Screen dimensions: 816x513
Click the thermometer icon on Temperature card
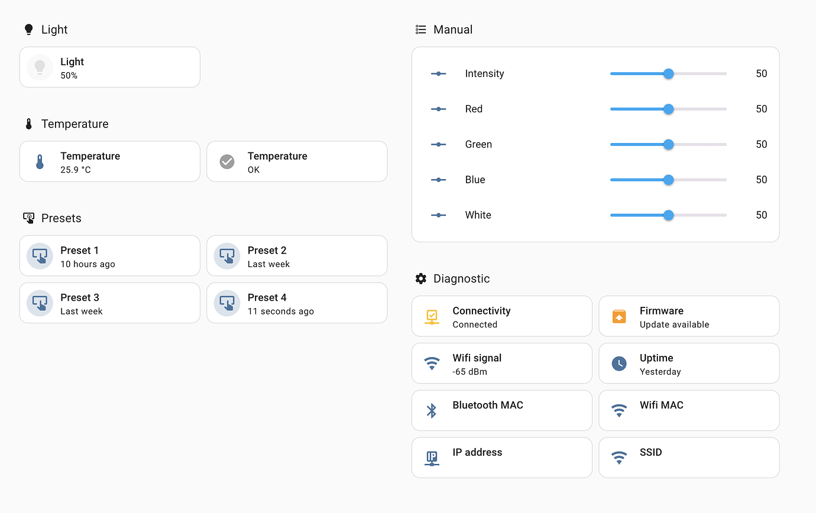[40, 162]
